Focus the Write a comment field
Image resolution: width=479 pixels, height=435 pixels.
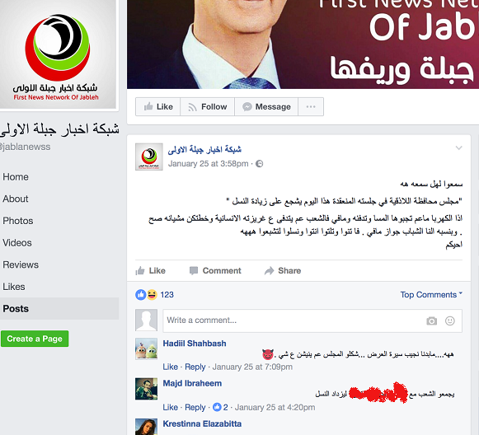[294, 320]
